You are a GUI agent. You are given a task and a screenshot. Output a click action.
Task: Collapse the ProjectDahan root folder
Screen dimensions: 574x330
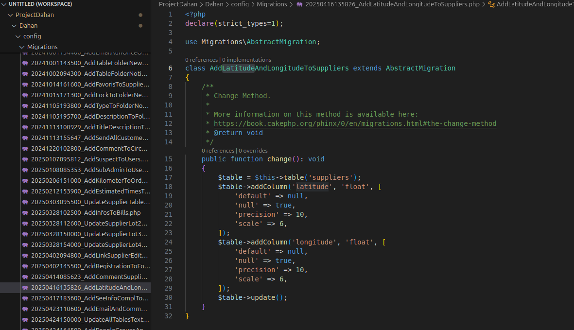[x=11, y=15]
